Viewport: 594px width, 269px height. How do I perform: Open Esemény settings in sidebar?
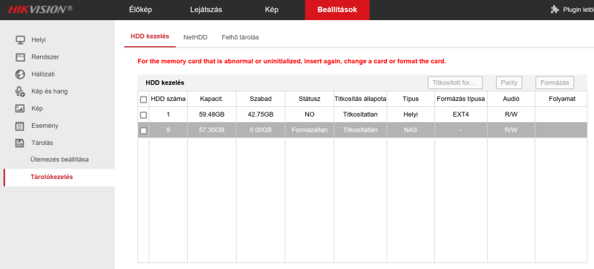point(45,126)
